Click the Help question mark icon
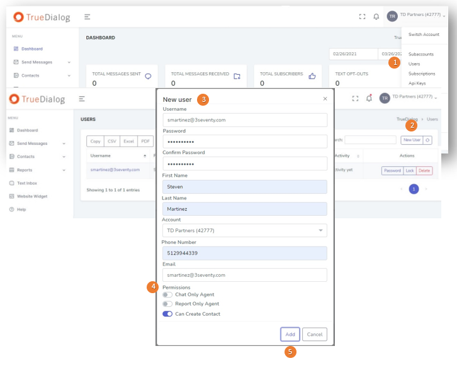Image resolution: width=457 pixels, height=368 pixels. point(11,209)
